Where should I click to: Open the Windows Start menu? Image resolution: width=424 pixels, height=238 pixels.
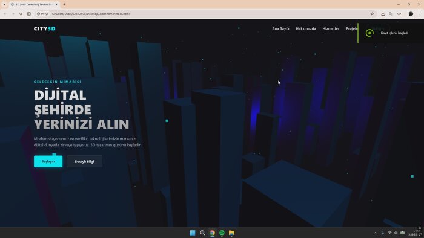pyautogui.click(x=193, y=233)
